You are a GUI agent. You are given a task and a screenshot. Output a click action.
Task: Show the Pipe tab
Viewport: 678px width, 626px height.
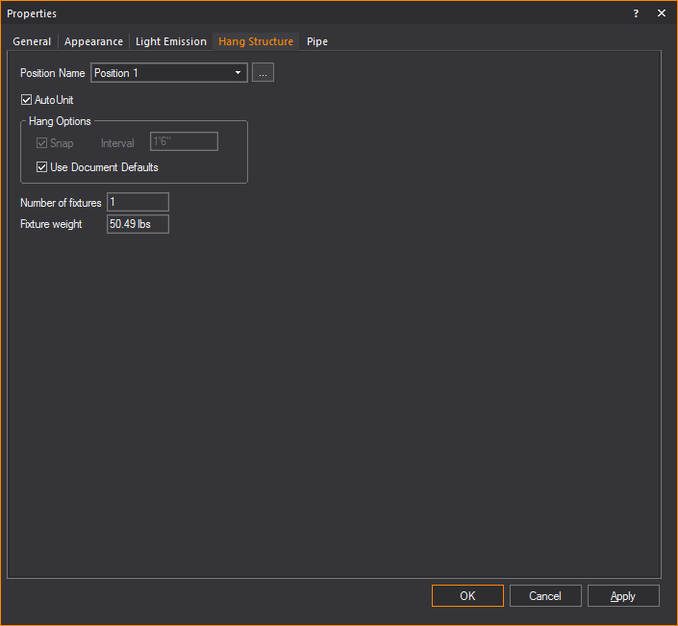point(317,41)
